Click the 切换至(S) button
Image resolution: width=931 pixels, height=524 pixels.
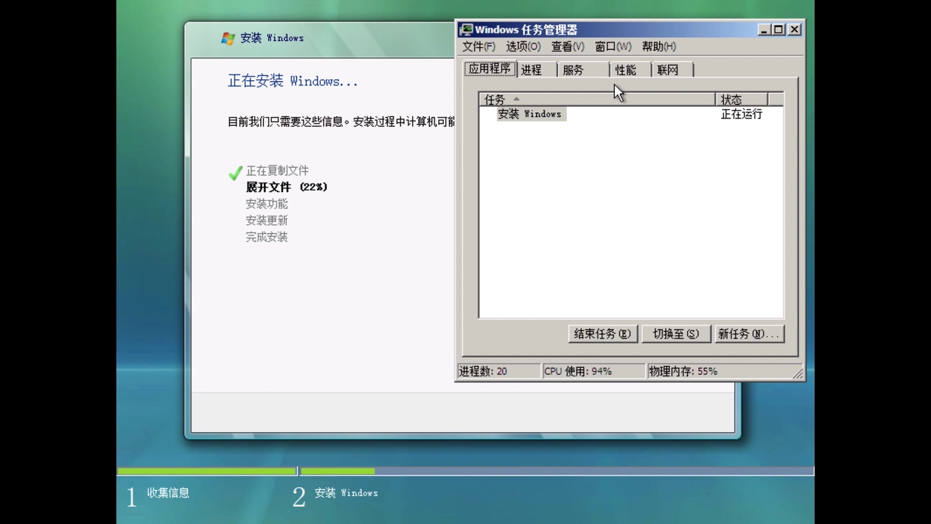tap(676, 334)
